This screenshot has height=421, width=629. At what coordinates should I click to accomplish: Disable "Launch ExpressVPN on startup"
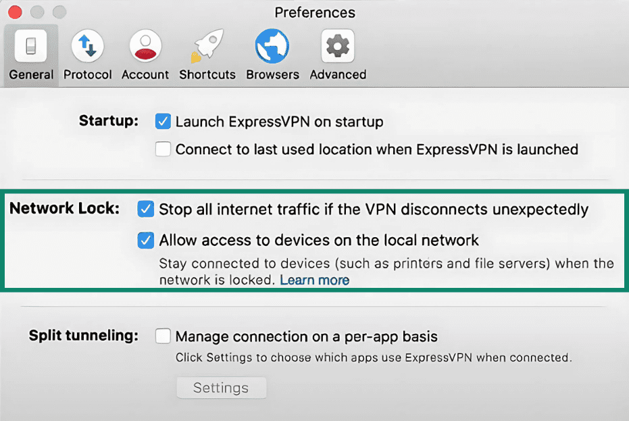pos(162,121)
